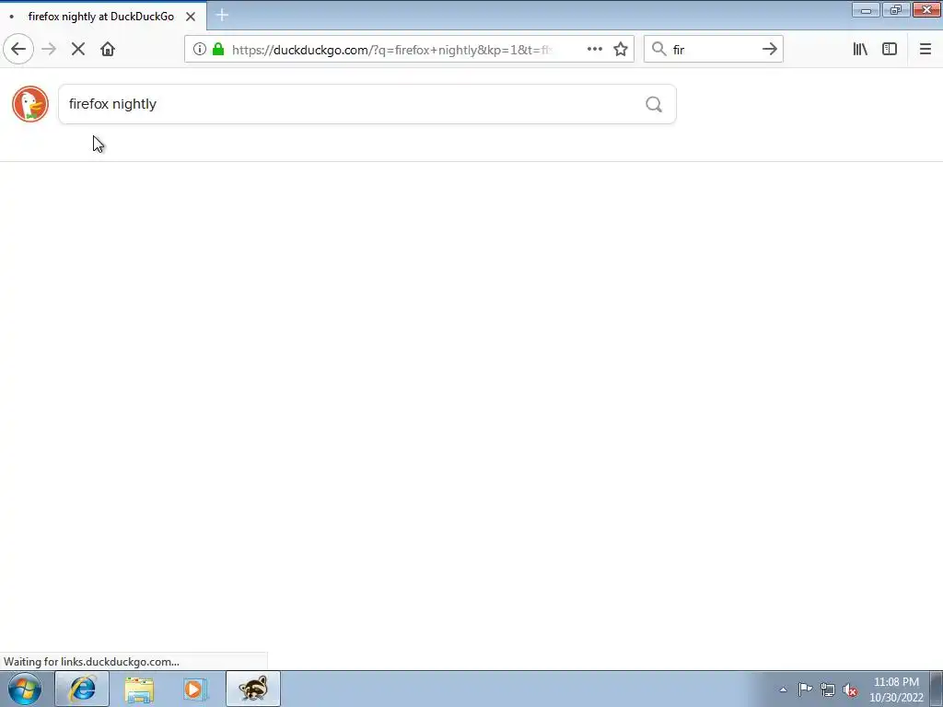Open the clock showing 11:08 PM
This screenshot has height=707, width=943.
click(x=896, y=690)
